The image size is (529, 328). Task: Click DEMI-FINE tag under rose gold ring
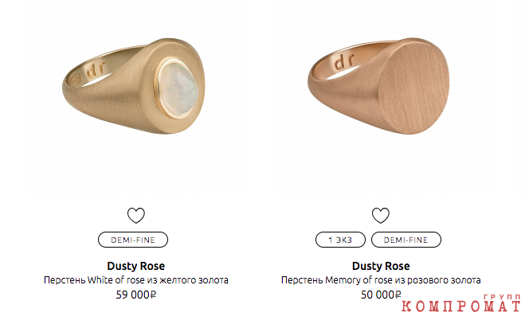[406, 240]
